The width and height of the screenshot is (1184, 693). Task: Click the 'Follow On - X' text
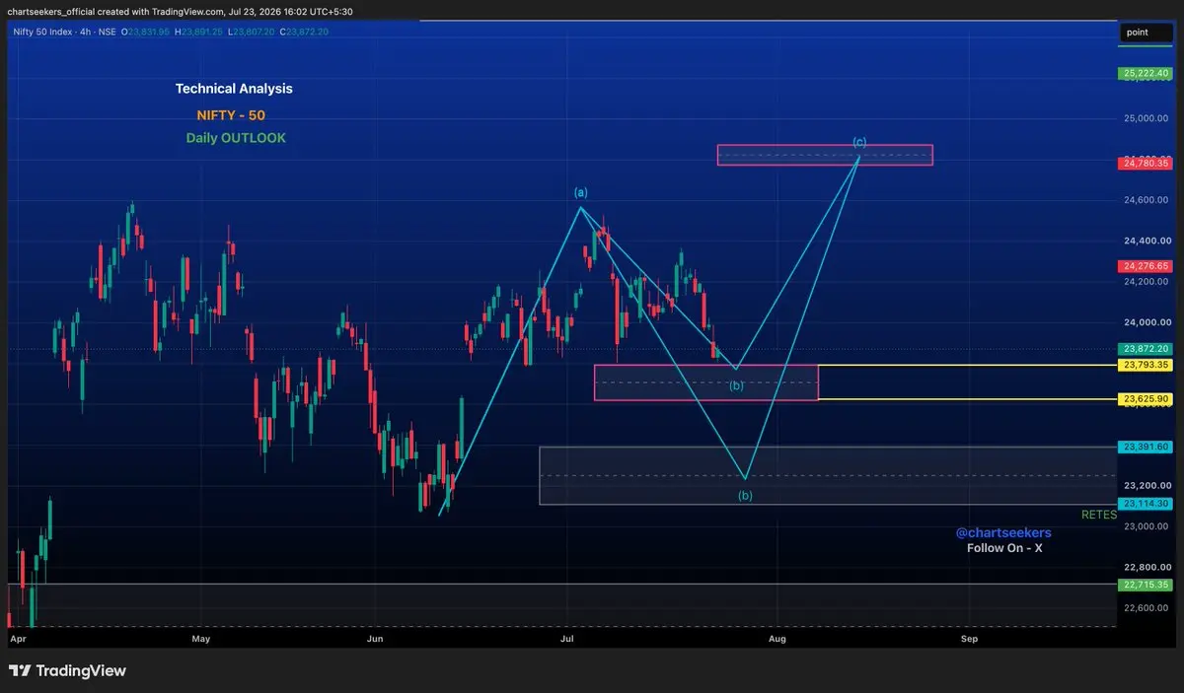click(1004, 548)
